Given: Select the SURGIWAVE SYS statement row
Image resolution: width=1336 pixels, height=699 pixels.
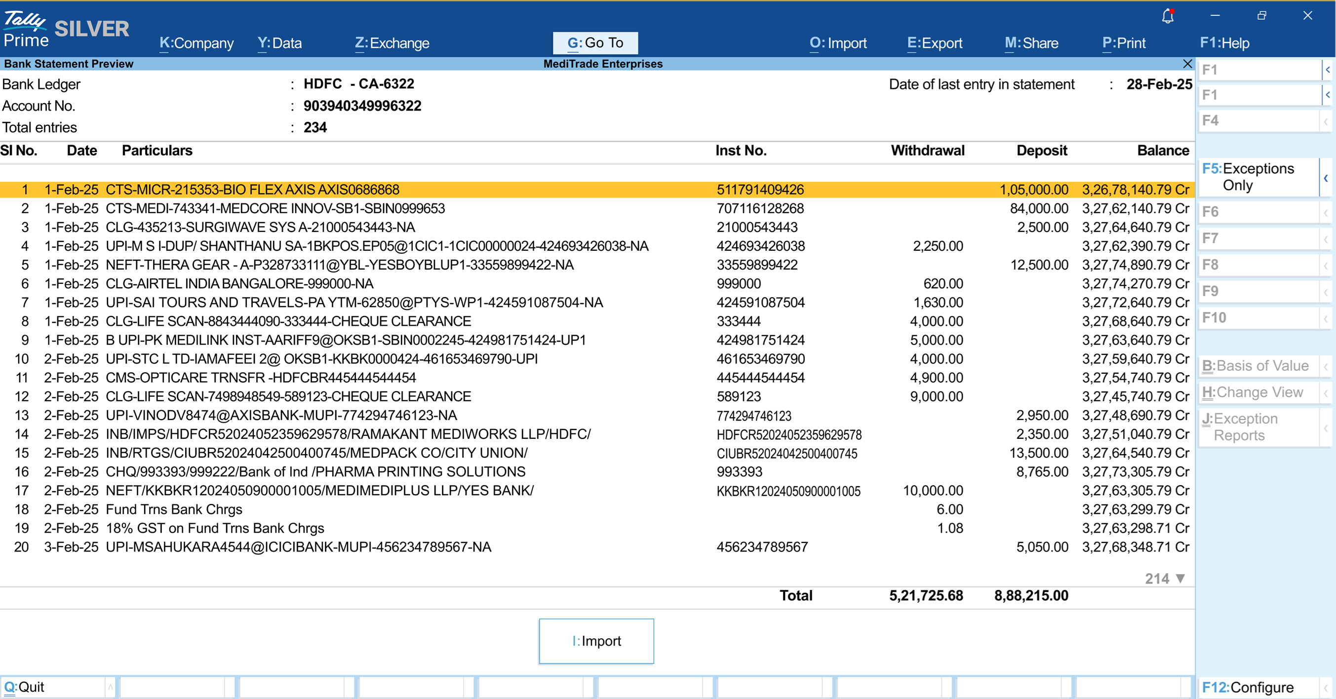Looking at the screenshot, I should click(260, 227).
